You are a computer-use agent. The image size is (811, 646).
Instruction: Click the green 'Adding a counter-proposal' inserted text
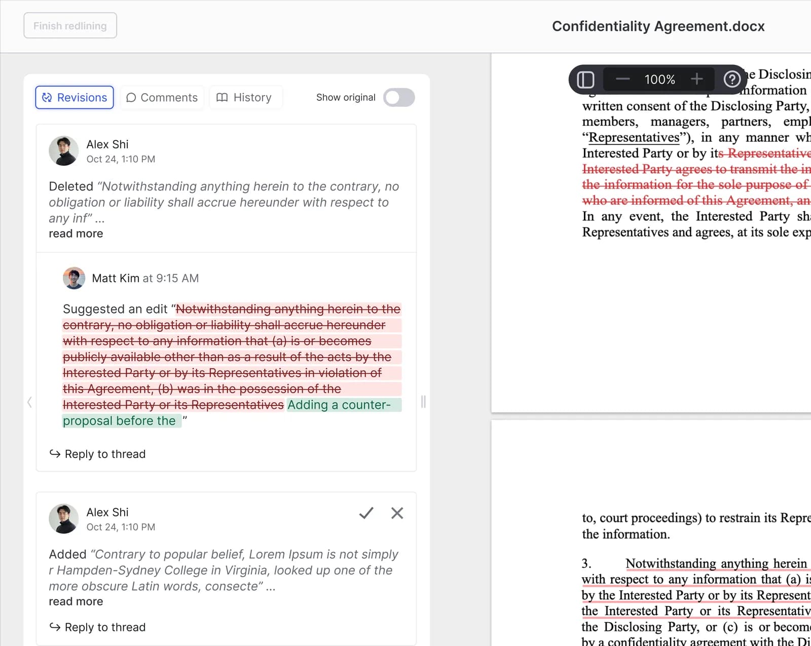point(232,413)
